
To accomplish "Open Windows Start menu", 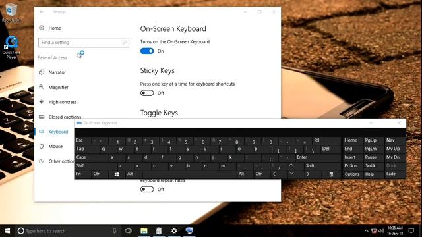I will click(x=7, y=231).
